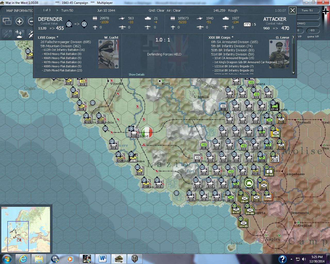Open MAP INFORMATION tab

tap(20, 11)
